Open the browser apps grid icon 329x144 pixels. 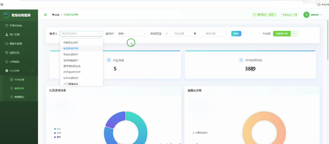point(2,4)
